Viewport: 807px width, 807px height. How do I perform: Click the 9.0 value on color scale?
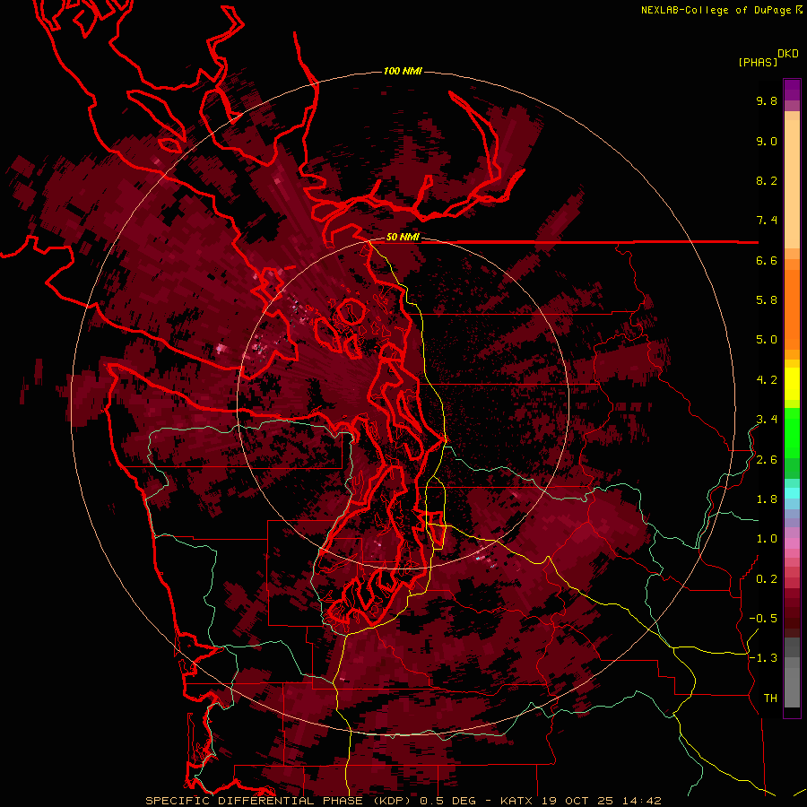click(x=767, y=141)
